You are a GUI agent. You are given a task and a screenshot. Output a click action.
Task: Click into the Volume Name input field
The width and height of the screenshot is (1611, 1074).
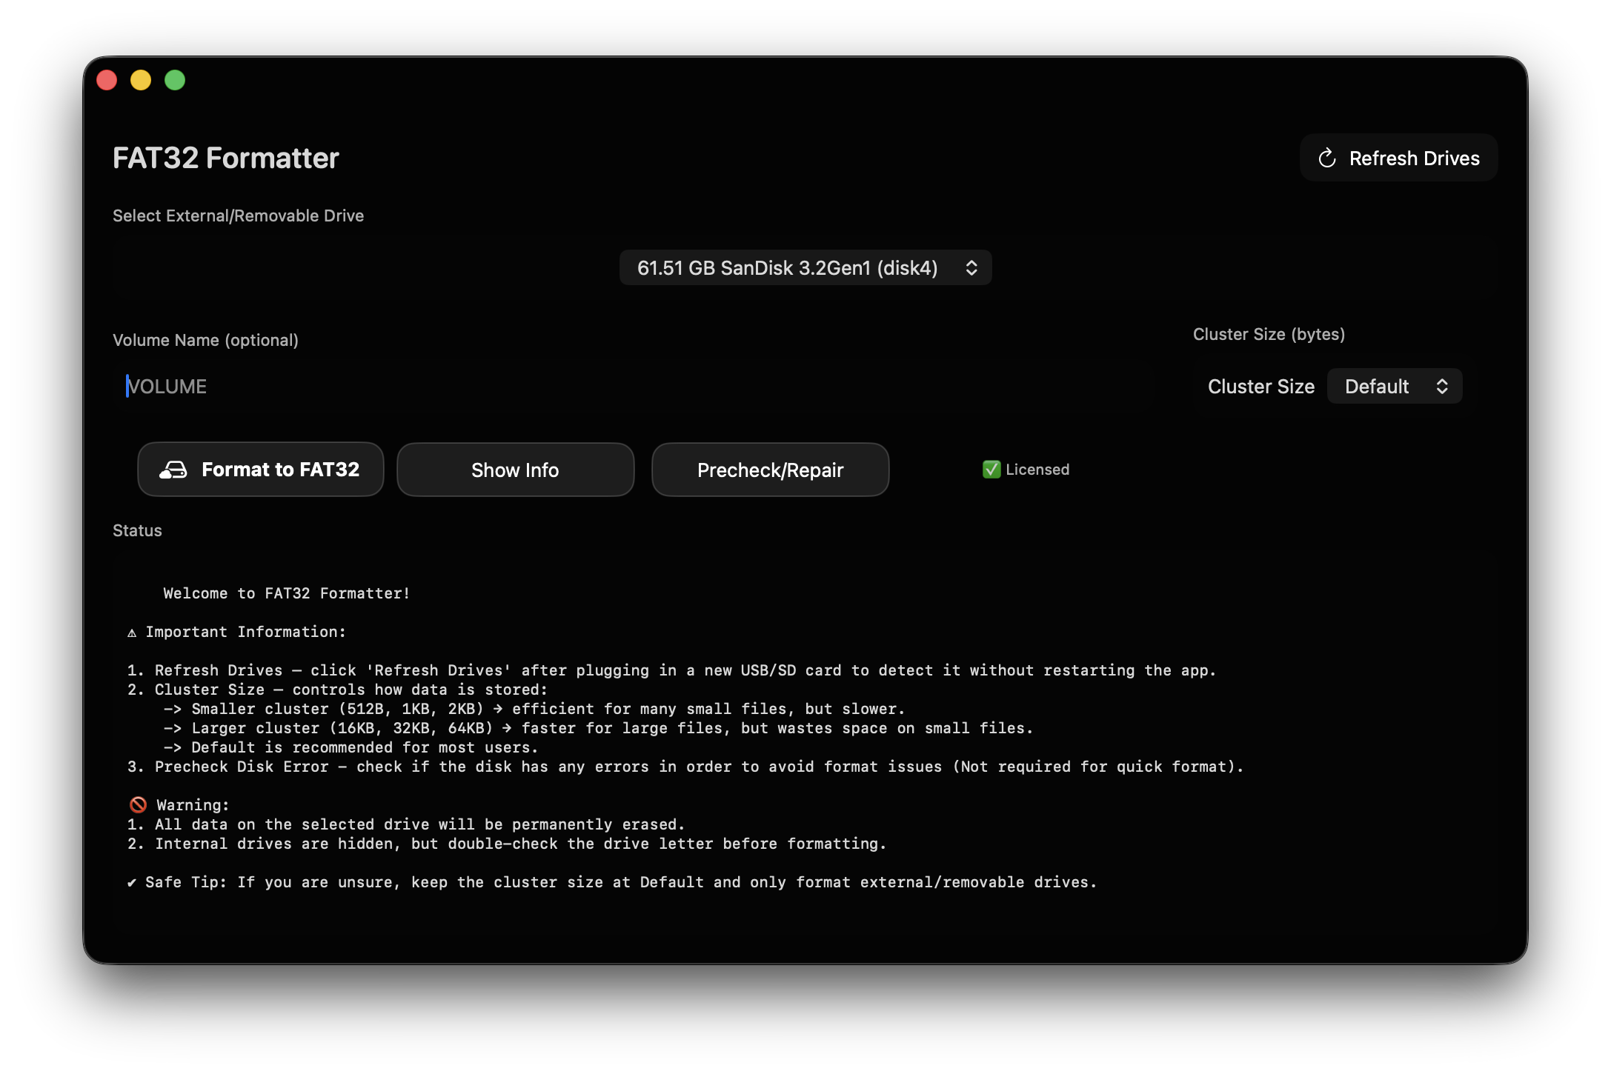click(634, 386)
